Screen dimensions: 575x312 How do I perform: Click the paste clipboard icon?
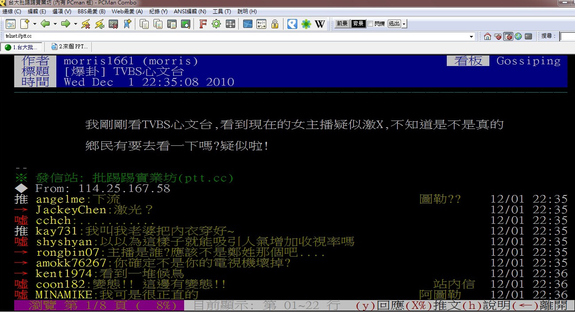coord(172,24)
